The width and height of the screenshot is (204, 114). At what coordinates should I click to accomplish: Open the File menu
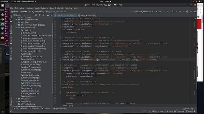[x=12, y=8]
